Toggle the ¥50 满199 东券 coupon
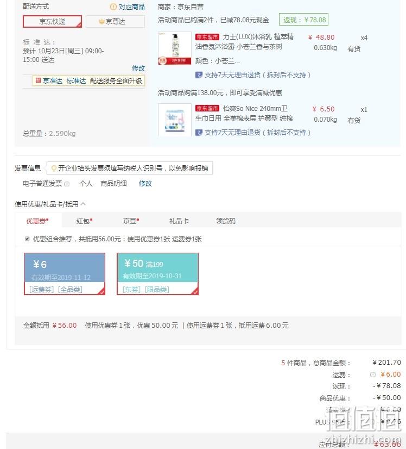Screen dimensions: 406x449 pos(157,274)
